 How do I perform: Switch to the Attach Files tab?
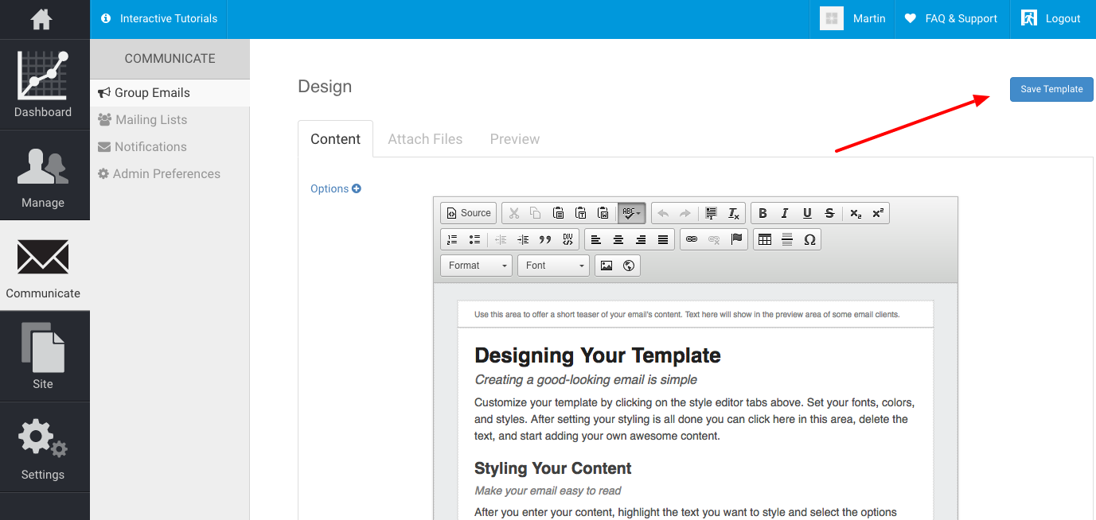(x=425, y=139)
